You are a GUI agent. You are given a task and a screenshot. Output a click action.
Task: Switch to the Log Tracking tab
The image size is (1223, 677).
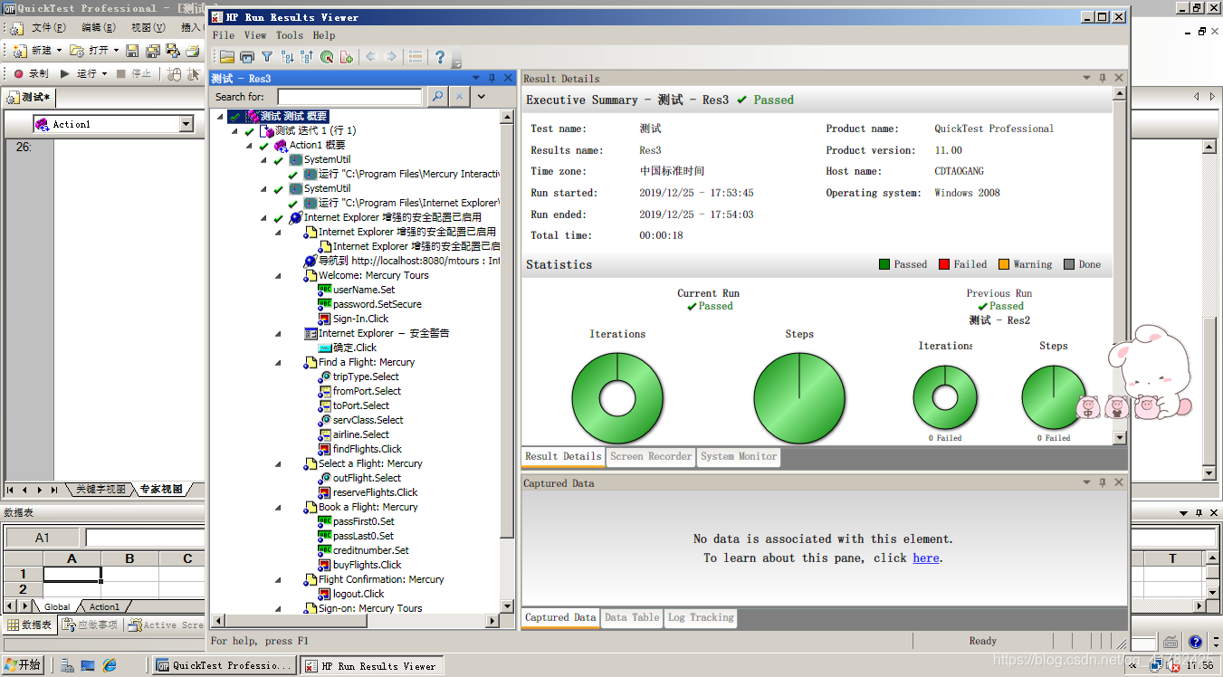click(x=701, y=617)
